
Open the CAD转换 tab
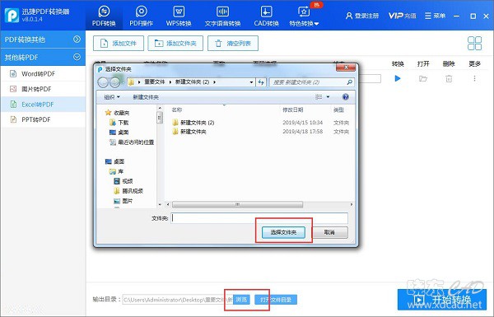point(266,16)
